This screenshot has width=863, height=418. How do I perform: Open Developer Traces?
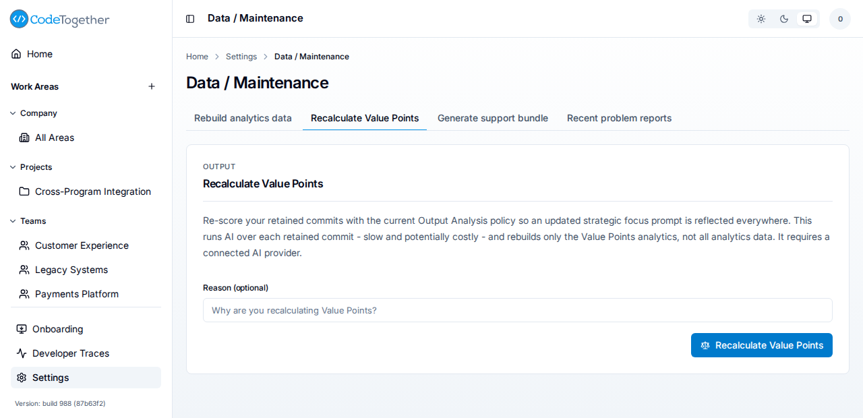tap(86, 353)
